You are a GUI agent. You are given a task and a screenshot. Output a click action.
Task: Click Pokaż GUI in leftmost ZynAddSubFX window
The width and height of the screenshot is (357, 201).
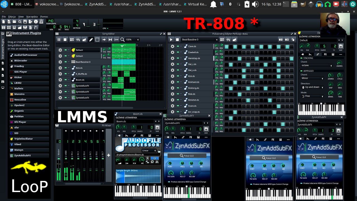coord(187,155)
